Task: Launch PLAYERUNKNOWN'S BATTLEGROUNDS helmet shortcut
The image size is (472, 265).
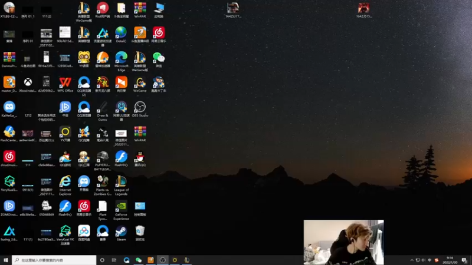Action: (102, 160)
